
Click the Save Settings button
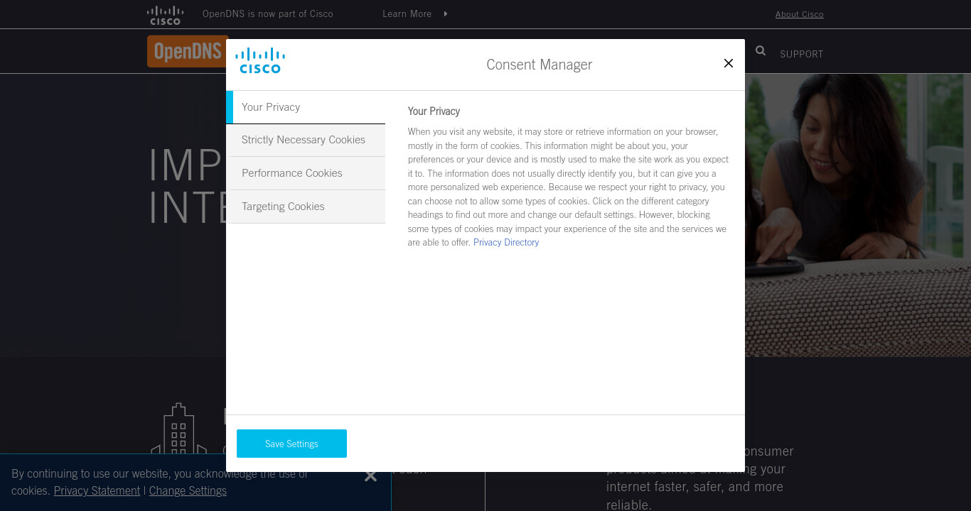point(291,444)
